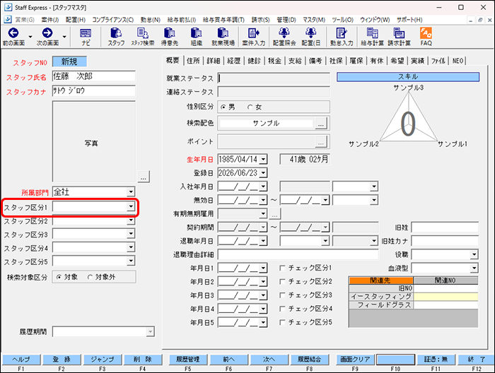Open the スタッフ toolbar icon
The image size is (495, 373).
point(116,37)
